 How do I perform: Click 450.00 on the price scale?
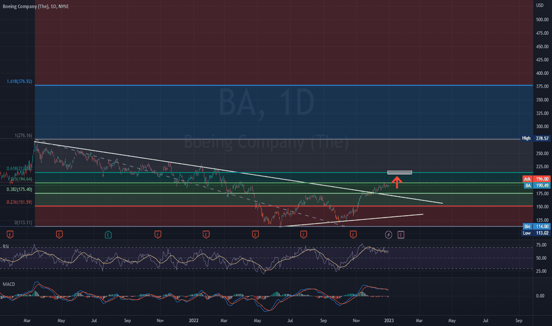tap(543, 46)
